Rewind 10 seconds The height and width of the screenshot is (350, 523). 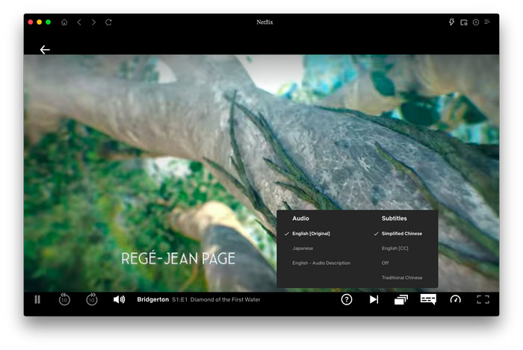[64, 299]
